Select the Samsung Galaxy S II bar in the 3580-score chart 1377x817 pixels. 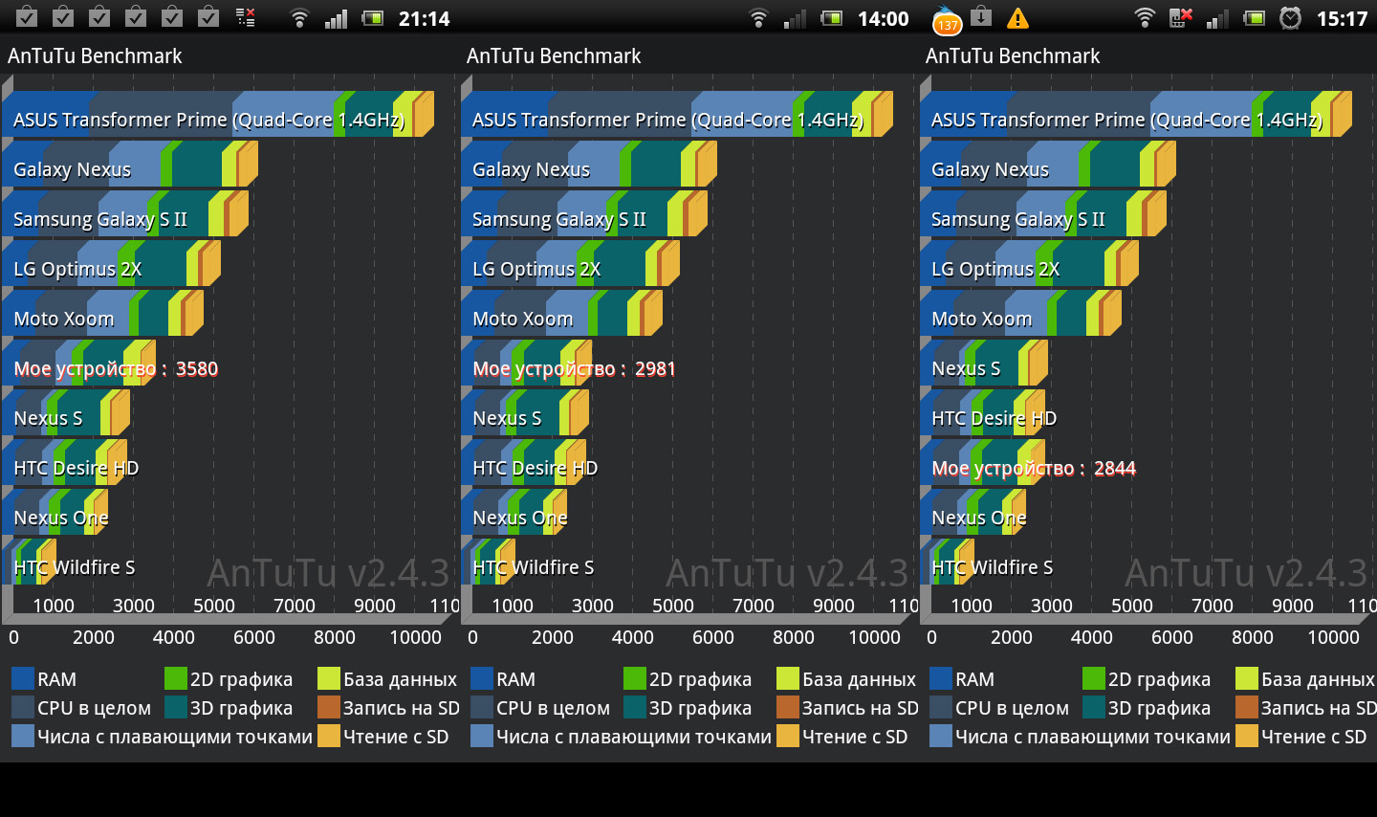pyautogui.click(x=125, y=214)
